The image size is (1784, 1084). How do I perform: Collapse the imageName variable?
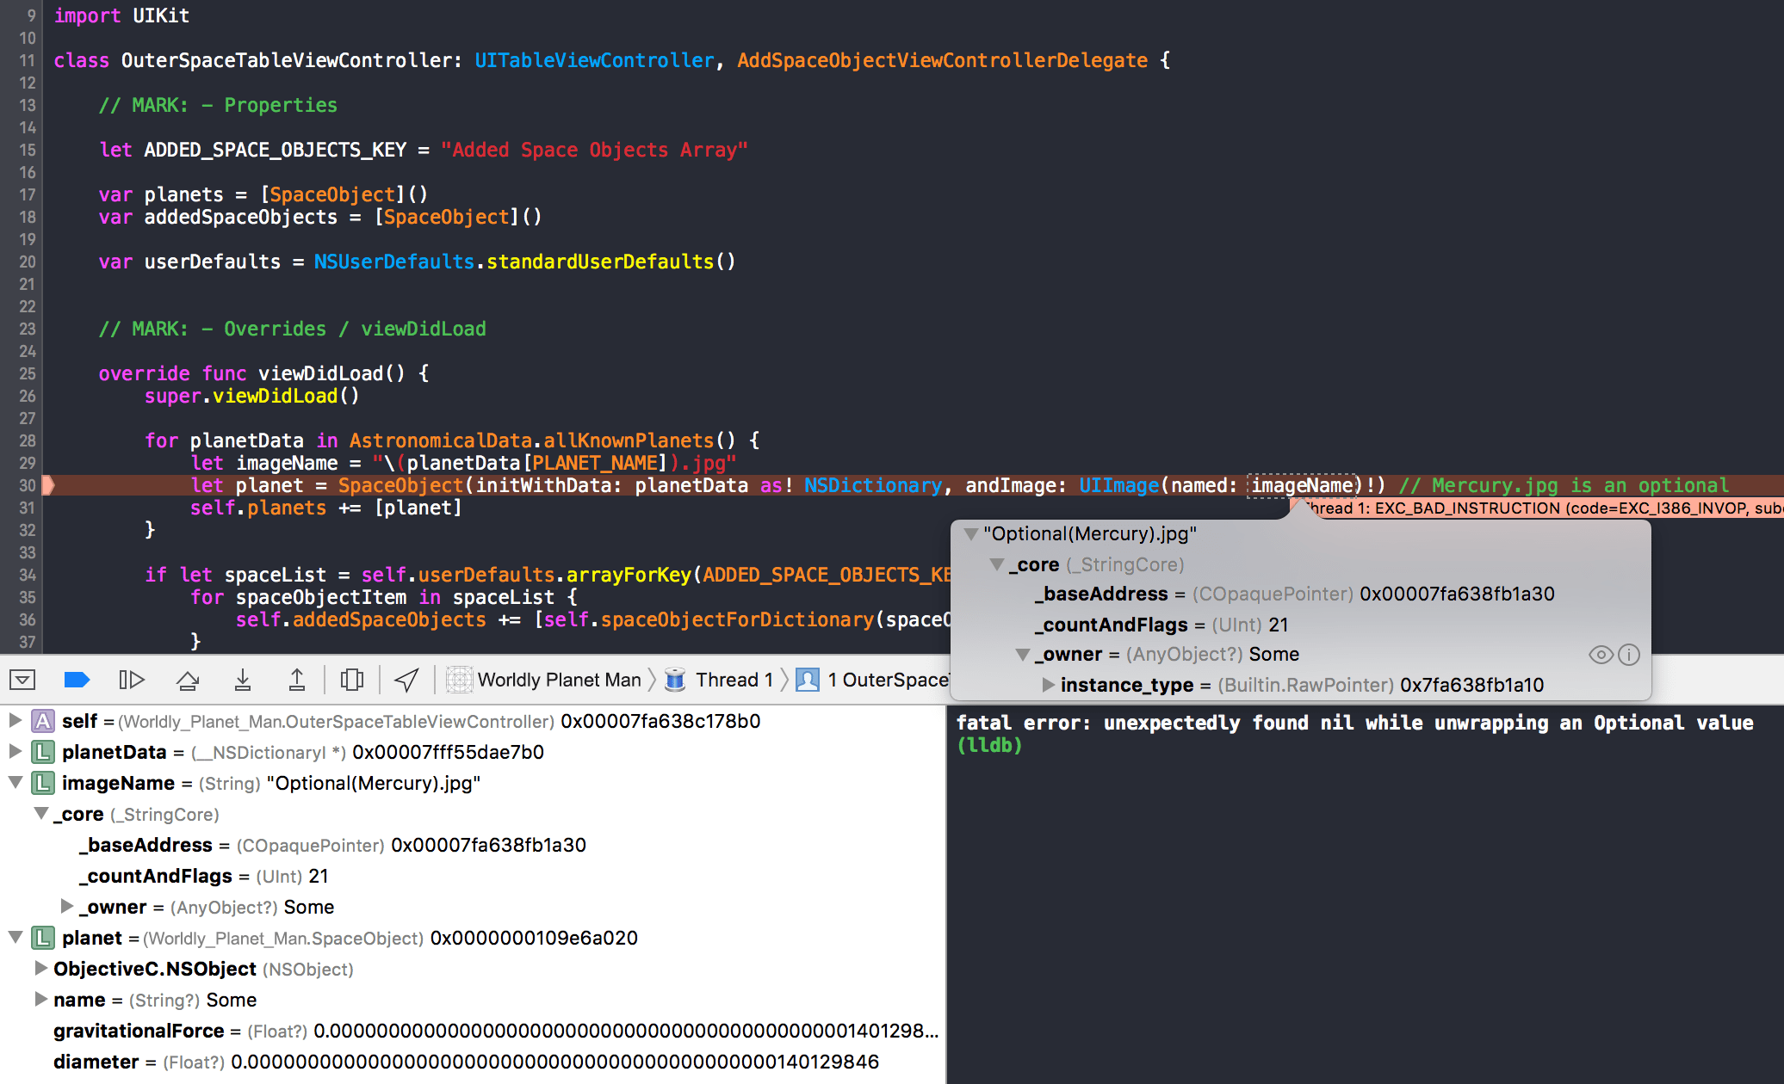[15, 783]
